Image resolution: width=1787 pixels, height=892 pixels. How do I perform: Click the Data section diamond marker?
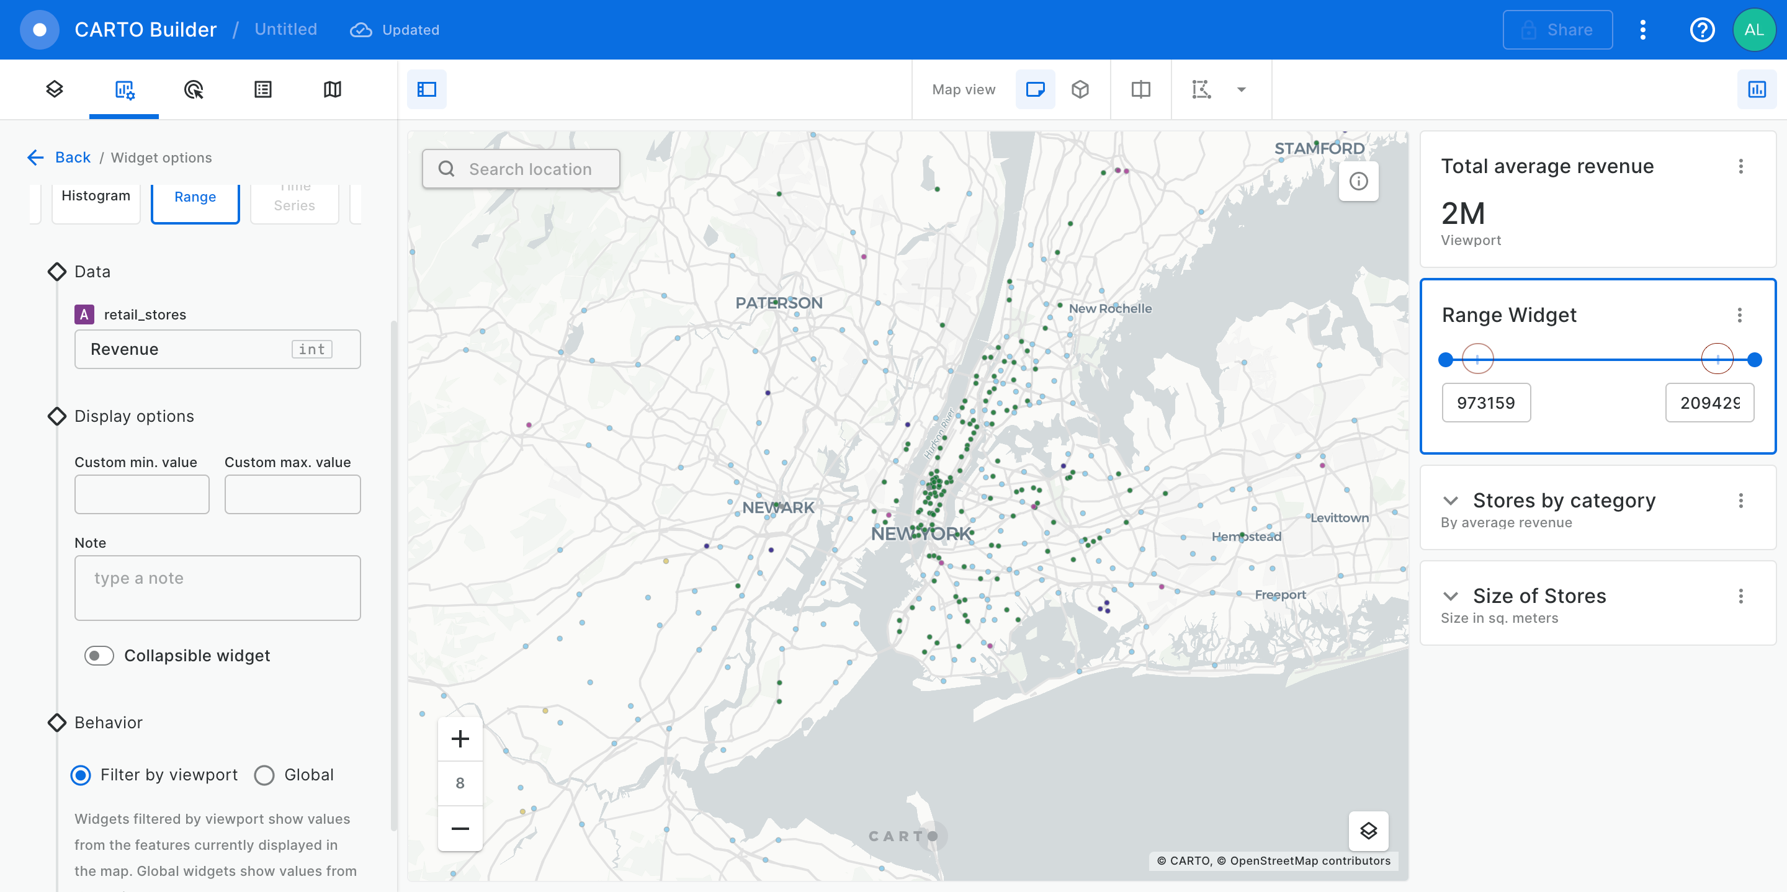click(x=57, y=271)
